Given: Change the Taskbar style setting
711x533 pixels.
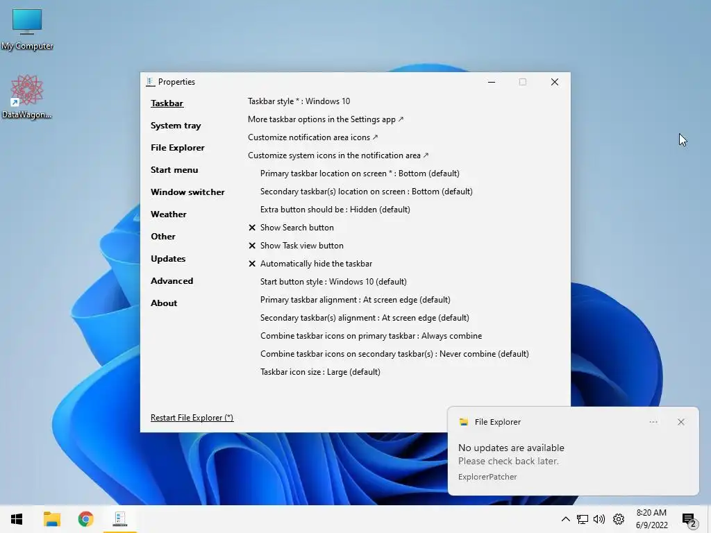Looking at the screenshot, I should coord(299,101).
